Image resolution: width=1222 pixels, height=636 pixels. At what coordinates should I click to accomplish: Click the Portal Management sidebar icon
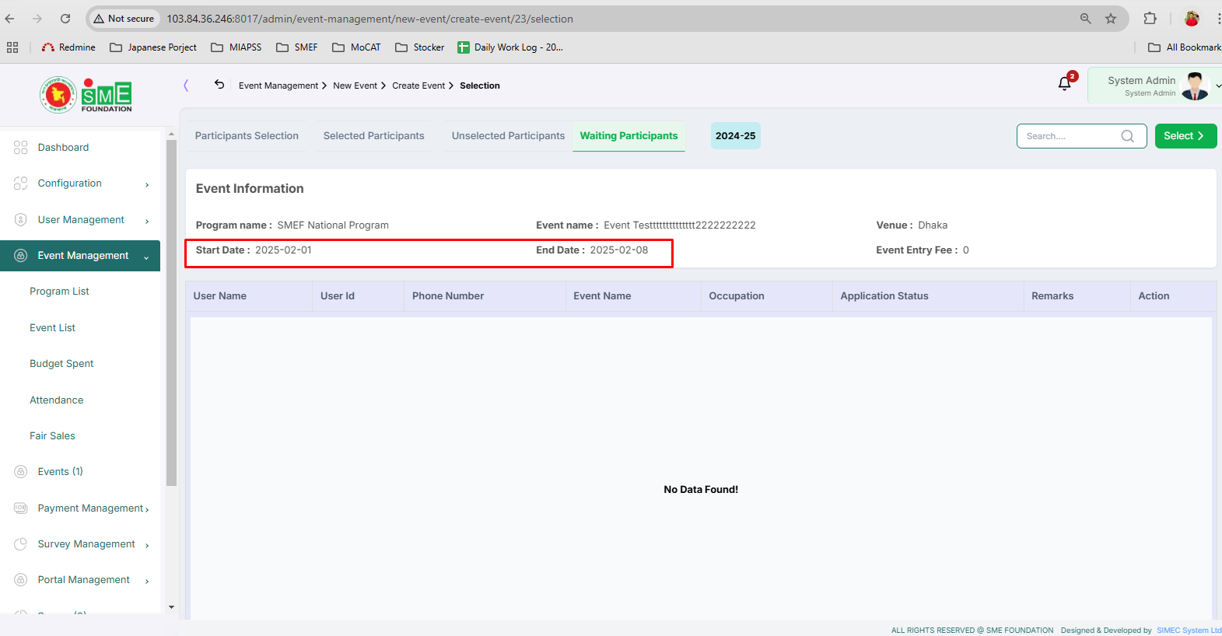click(x=21, y=580)
